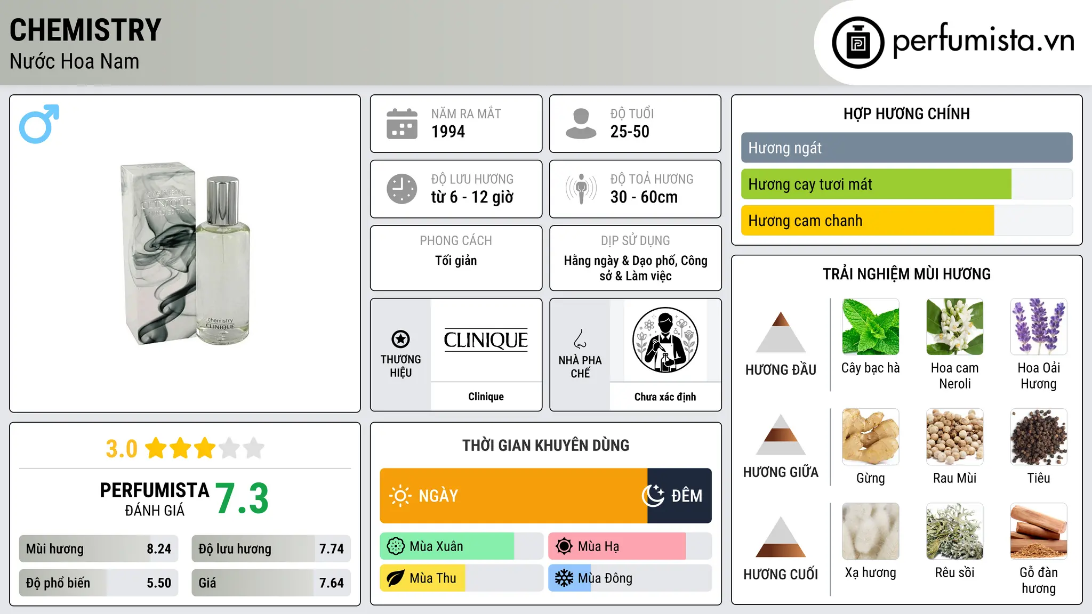This screenshot has width=1092, height=614.
Task: Click the perfumista.vn perfume bottle logo
Action: [858, 43]
